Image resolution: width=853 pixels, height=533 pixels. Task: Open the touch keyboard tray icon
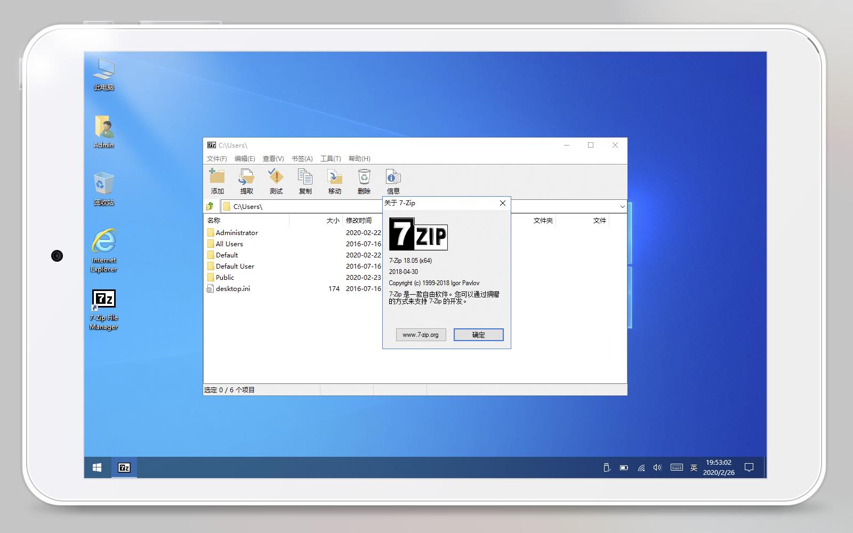[x=677, y=467]
